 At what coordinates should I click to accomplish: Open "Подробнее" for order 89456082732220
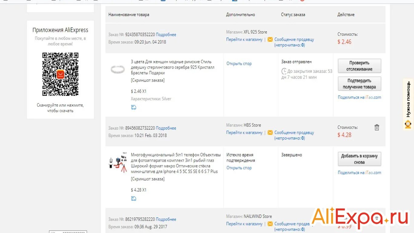[x=166, y=128]
